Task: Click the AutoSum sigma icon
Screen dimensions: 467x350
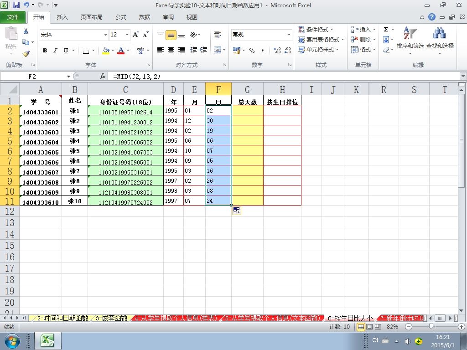Action: pyautogui.click(x=386, y=29)
